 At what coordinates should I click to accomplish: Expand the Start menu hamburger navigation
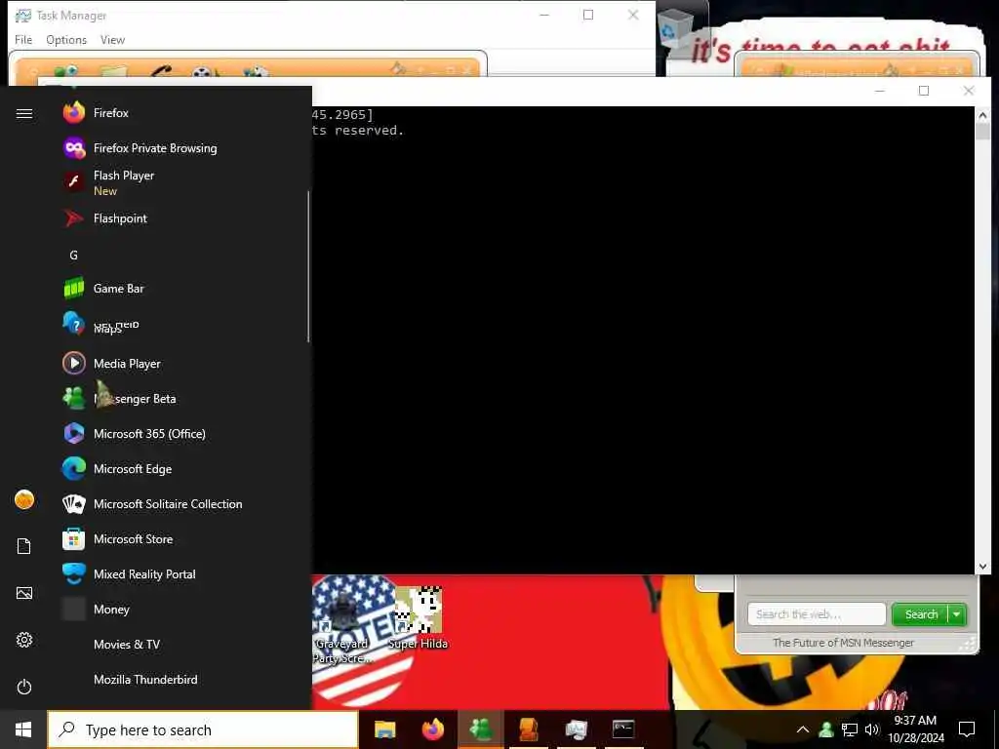tap(24, 113)
